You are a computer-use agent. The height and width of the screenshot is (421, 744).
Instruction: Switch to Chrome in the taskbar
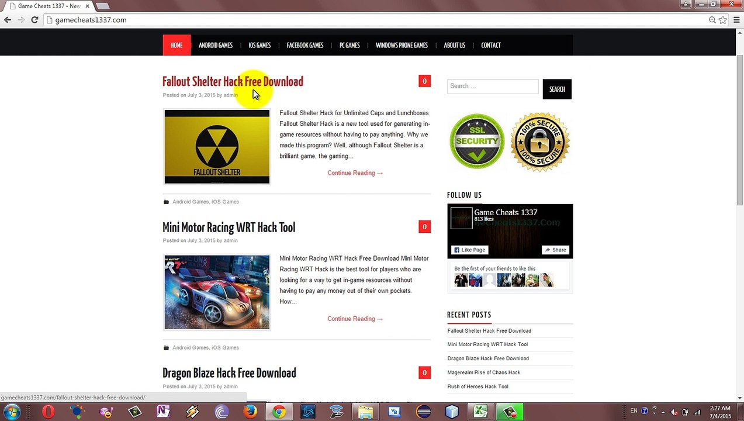(x=279, y=412)
